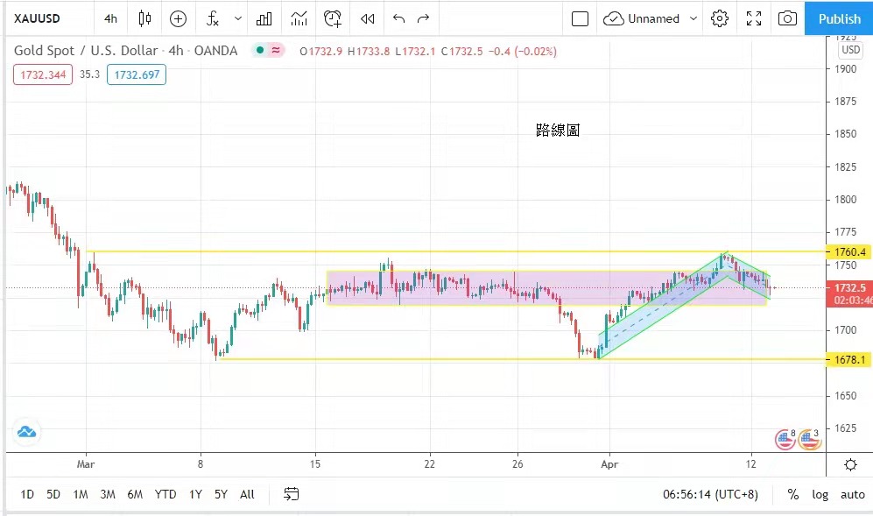Start bar replay with the rewind icon
The width and height of the screenshot is (873, 516).
click(x=368, y=18)
